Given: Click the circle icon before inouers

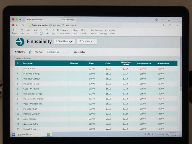Looking at the screenshot, I should 51,25.
